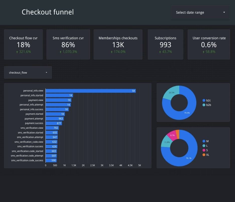Click the b2c legend label
Viewport: 235px width, 202px height.
tap(208, 100)
